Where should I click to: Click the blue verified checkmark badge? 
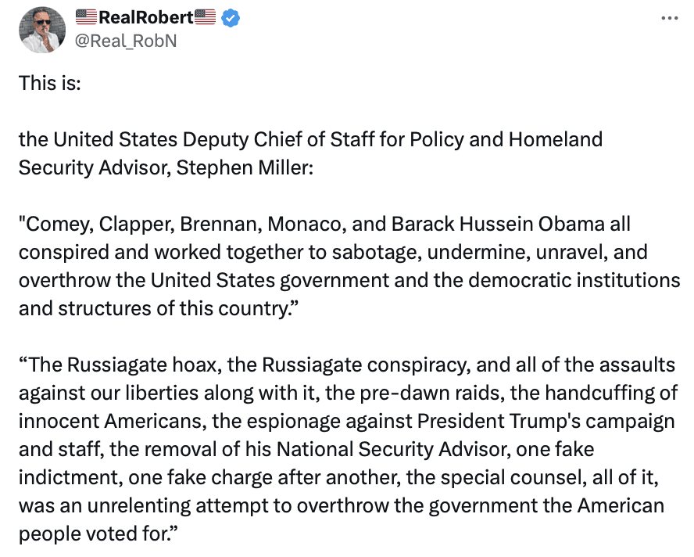230,18
